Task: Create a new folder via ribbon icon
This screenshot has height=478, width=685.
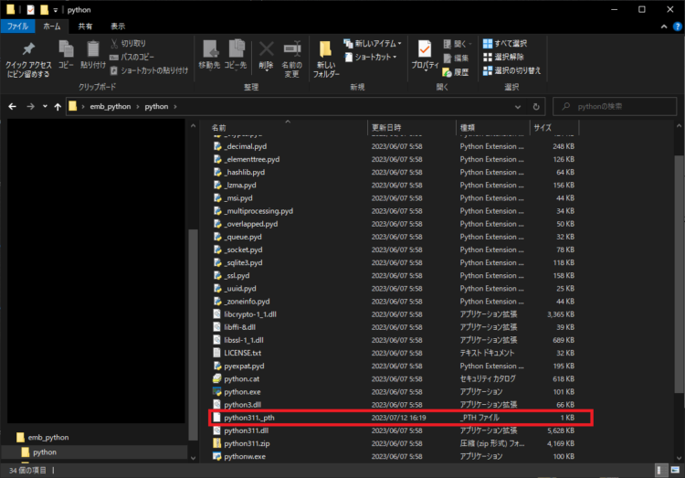Action: 325,49
